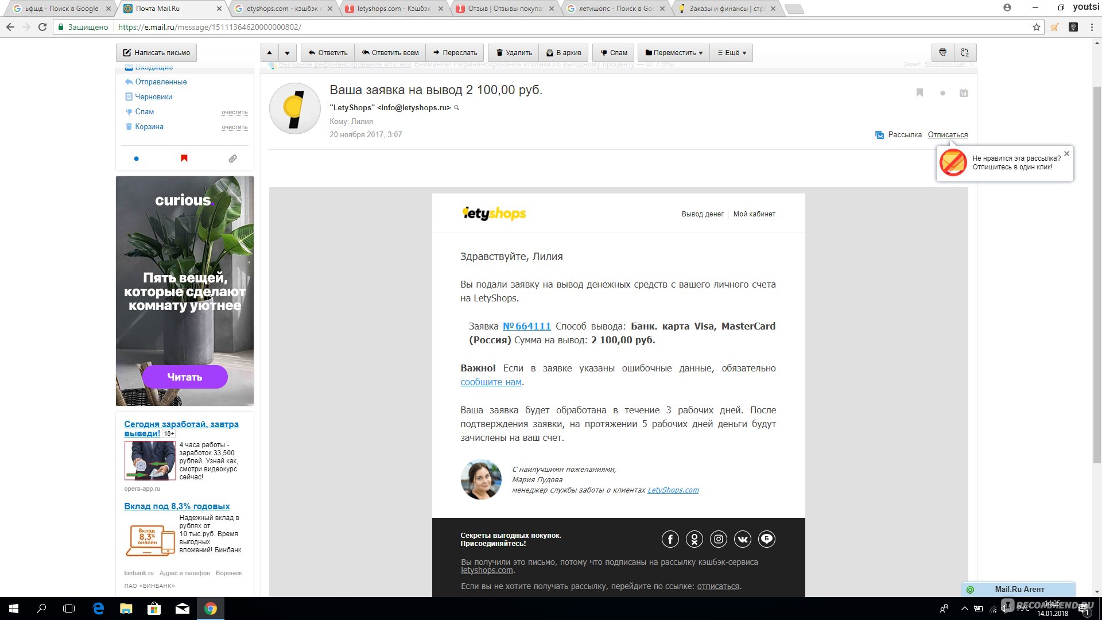Expand the Ещё dropdown menu

(x=731, y=53)
